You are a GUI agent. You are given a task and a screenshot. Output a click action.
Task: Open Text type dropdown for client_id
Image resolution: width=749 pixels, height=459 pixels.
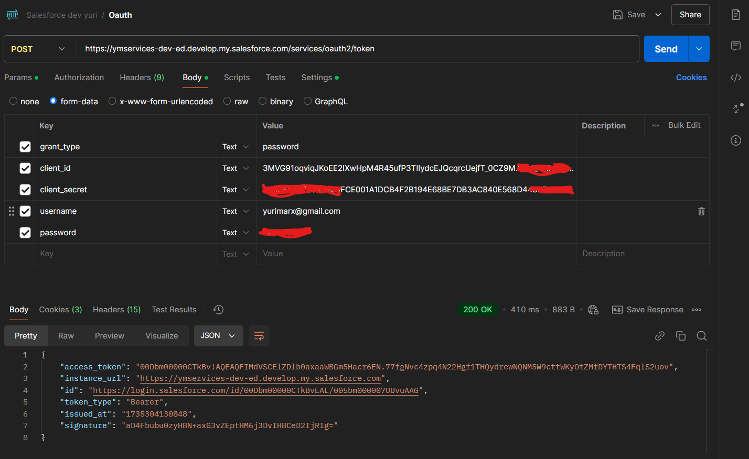pyautogui.click(x=236, y=168)
